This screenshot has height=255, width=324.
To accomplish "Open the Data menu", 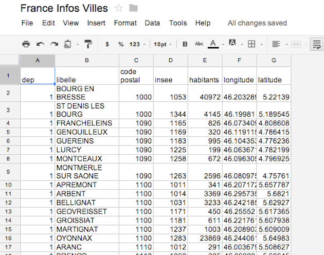I will [x=152, y=23].
